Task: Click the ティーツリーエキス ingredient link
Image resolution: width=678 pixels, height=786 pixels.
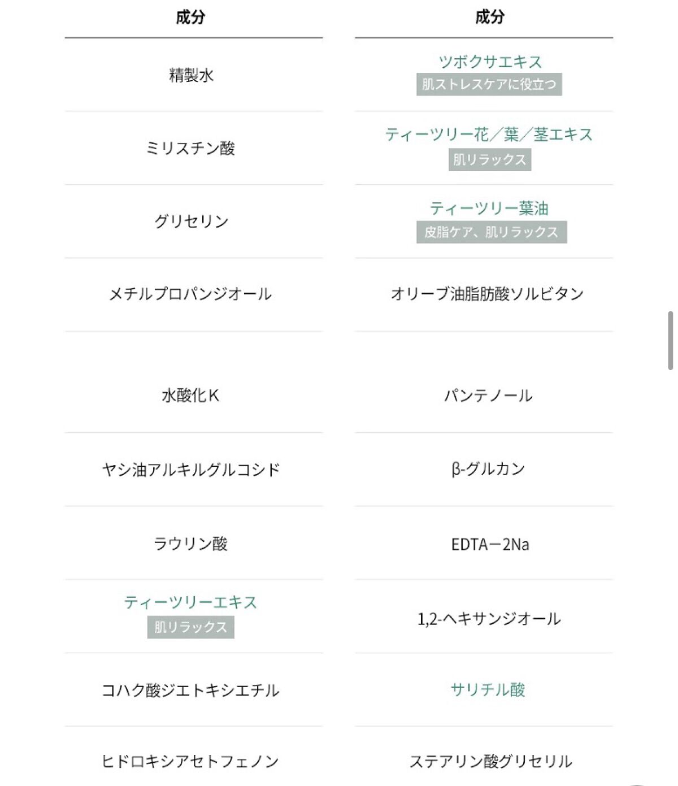Action: (x=191, y=602)
